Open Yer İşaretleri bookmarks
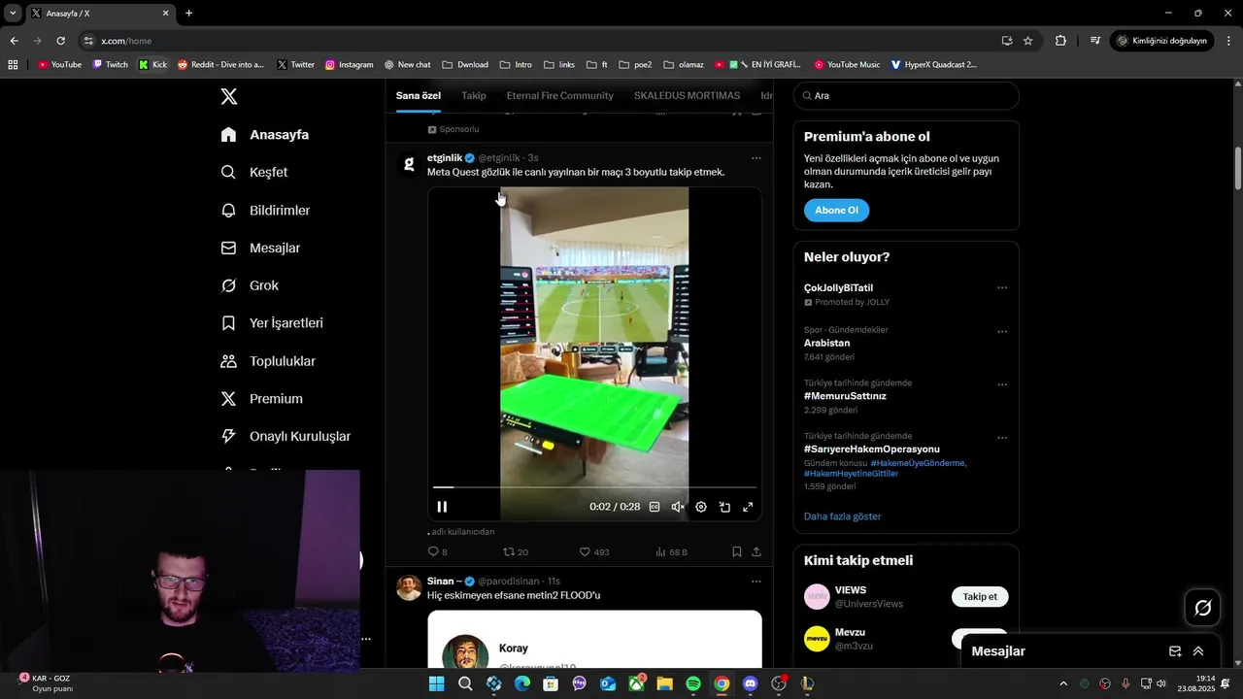Image resolution: width=1243 pixels, height=699 pixels. tap(272, 322)
